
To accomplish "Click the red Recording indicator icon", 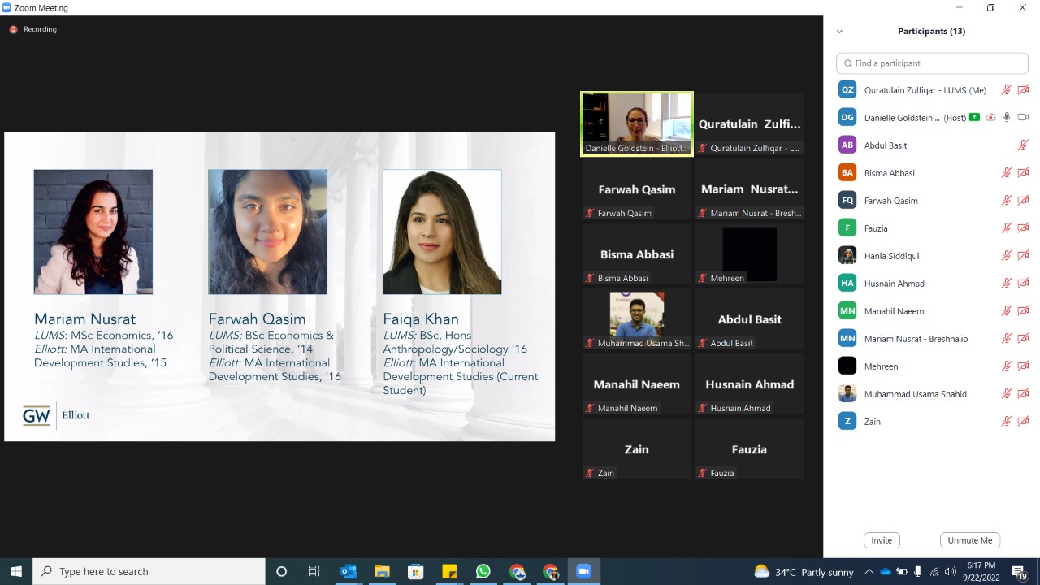I will tap(13, 29).
